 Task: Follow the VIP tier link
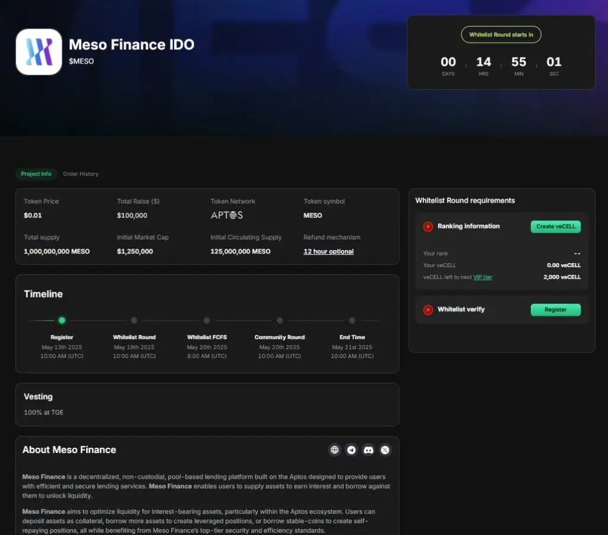pos(482,277)
